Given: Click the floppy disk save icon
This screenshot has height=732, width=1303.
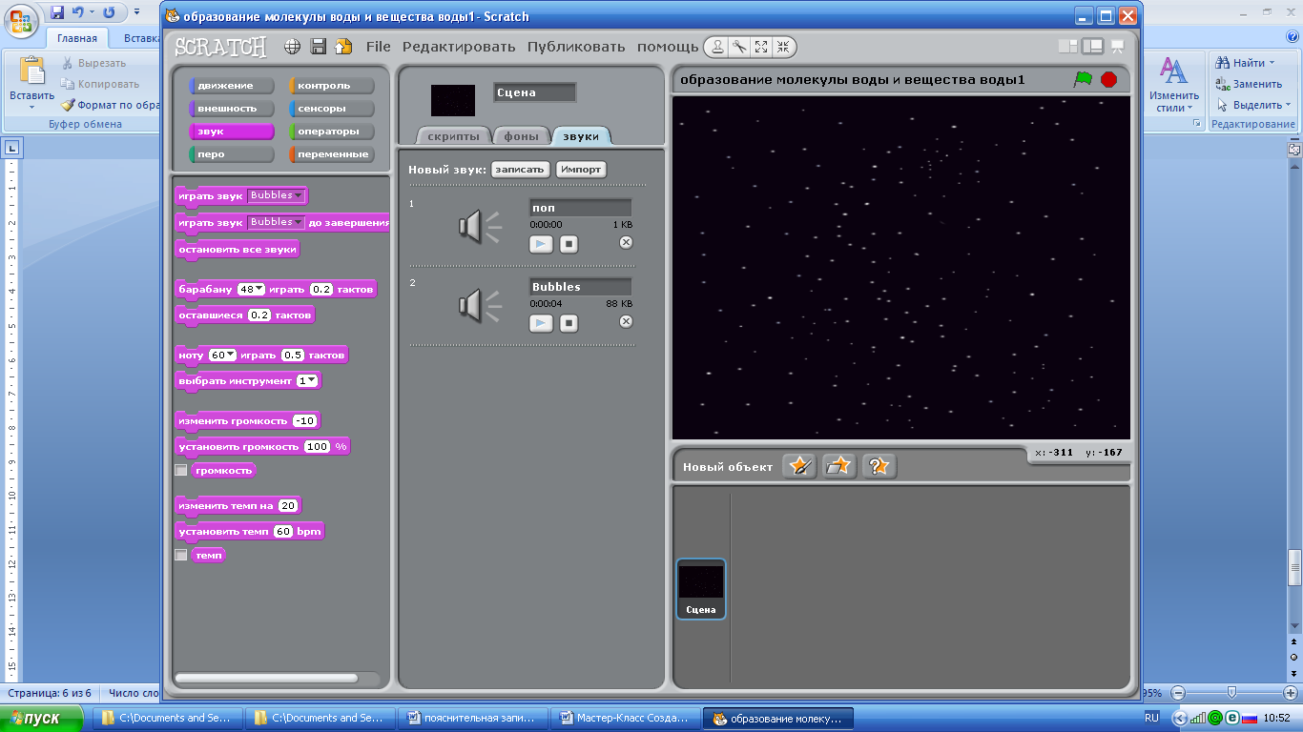Looking at the screenshot, I should (x=319, y=47).
